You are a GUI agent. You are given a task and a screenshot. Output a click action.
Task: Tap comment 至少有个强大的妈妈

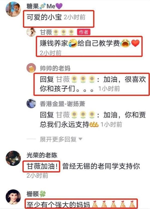click(58, 205)
